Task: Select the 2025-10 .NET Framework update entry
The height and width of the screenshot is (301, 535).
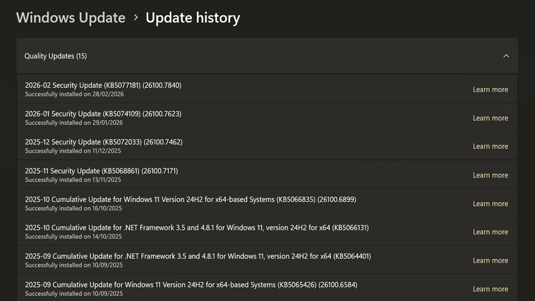Action: [197, 228]
